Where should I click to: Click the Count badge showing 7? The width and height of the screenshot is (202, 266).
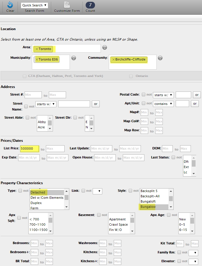click(90, 5)
